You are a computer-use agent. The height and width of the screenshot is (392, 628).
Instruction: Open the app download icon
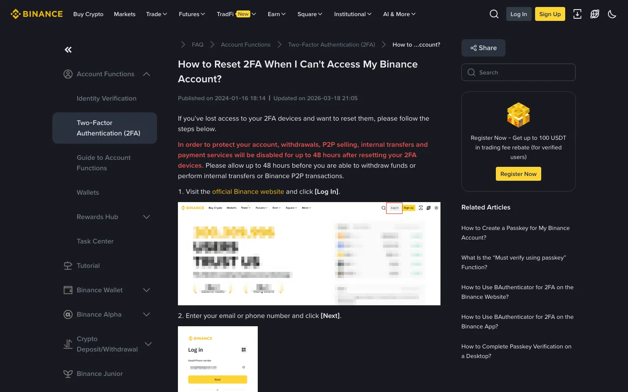coord(577,14)
